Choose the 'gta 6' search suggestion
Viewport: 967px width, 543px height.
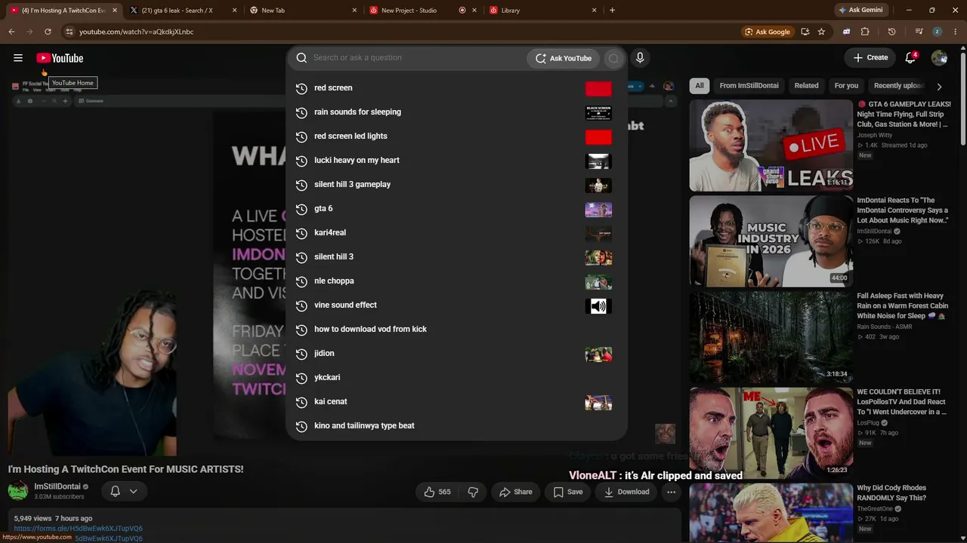tap(456, 209)
